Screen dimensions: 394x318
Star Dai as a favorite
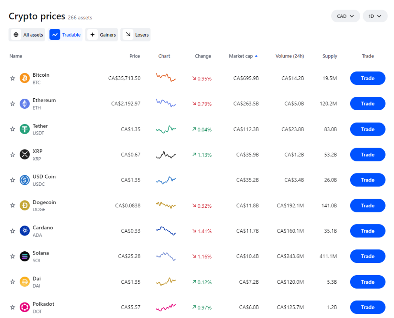(13, 282)
